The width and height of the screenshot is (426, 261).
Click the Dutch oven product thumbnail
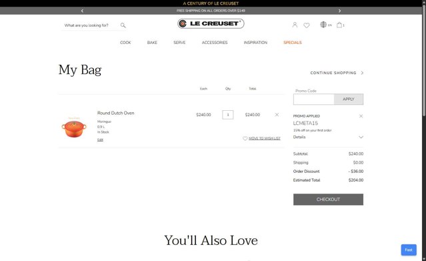pos(74,127)
